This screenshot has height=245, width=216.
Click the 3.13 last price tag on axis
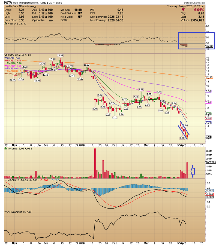pyautogui.click(x=208, y=137)
